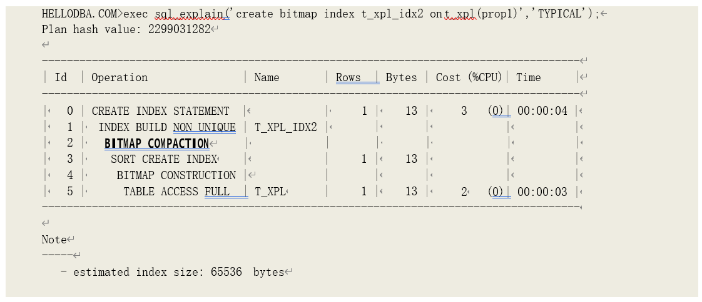Select the bold BITMAP COMPACTION text
Image resolution: width=702 pixels, height=302 pixels.
tap(156, 144)
